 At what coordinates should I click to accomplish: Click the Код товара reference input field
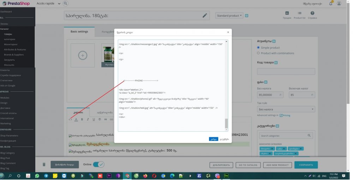pos(286,72)
